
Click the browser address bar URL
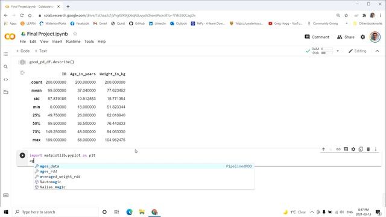coord(119,15)
